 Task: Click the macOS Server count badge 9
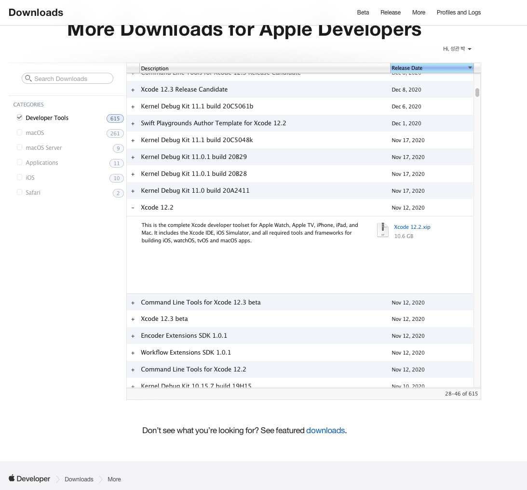pos(118,148)
